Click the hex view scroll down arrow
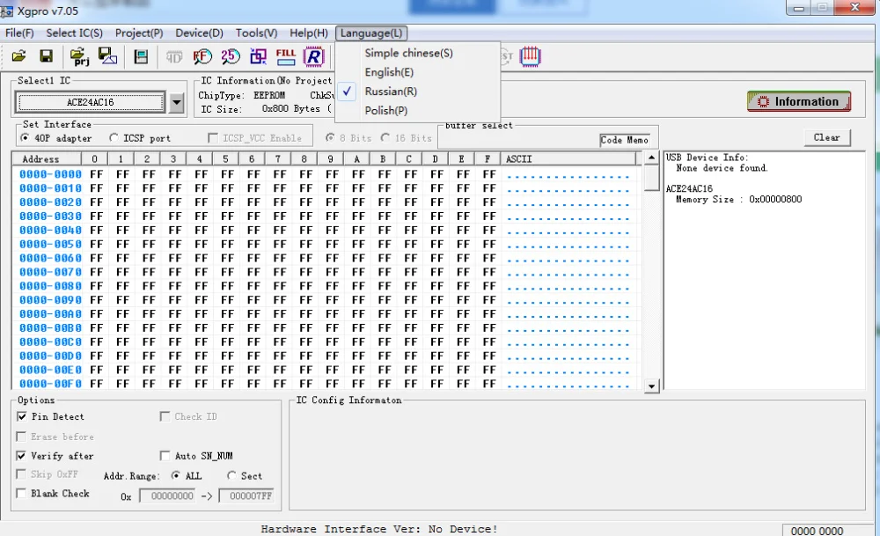The image size is (880, 536). pyautogui.click(x=651, y=386)
